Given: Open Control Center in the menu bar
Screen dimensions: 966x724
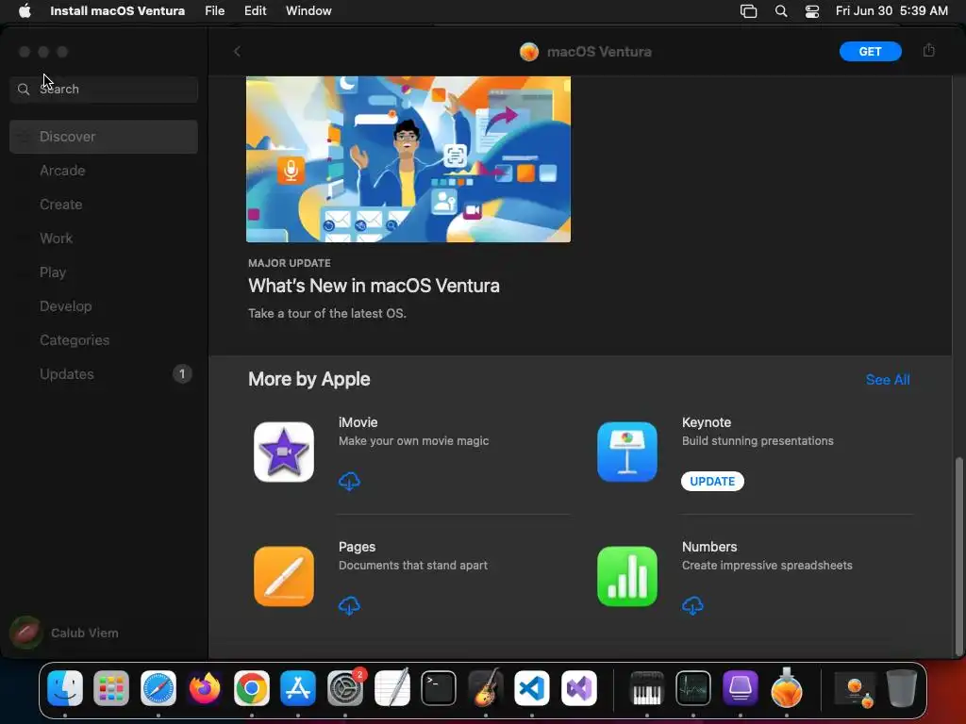Looking at the screenshot, I should [812, 11].
